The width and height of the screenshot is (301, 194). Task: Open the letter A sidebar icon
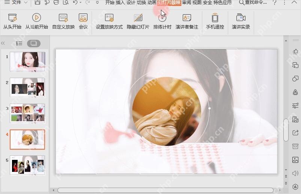click(295, 92)
